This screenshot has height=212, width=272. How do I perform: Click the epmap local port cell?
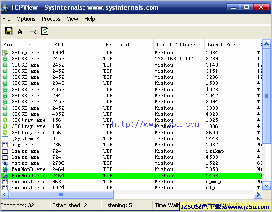tap(214, 182)
